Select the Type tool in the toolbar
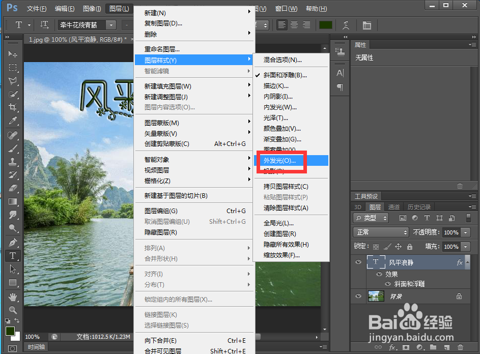 pyautogui.click(x=11, y=256)
